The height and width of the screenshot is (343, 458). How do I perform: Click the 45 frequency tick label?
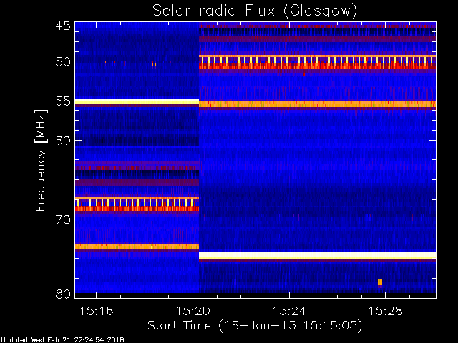click(63, 26)
